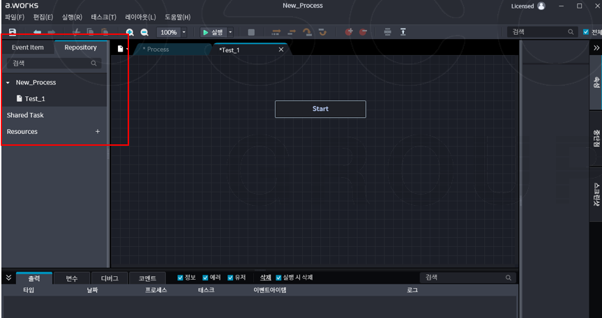Click the top toolbar search field
Image resolution: width=602 pixels, height=318 pixels.
coord(543,32)
